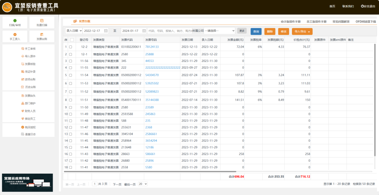Open invoice number 78124133 link

pos(152,47)
